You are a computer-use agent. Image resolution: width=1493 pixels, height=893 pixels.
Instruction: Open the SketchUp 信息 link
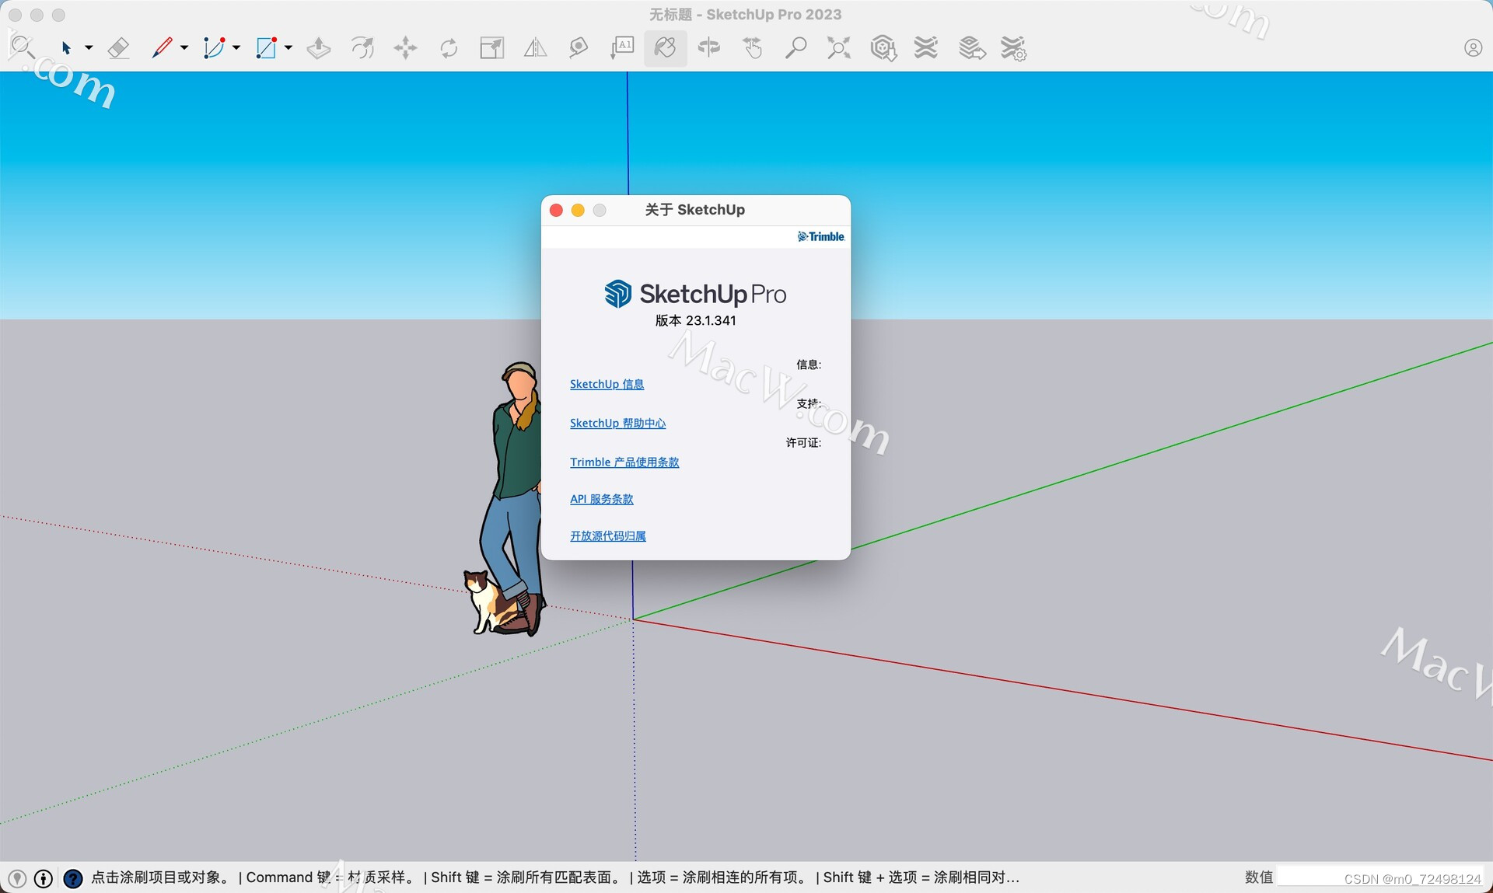[x=607, y=384]
